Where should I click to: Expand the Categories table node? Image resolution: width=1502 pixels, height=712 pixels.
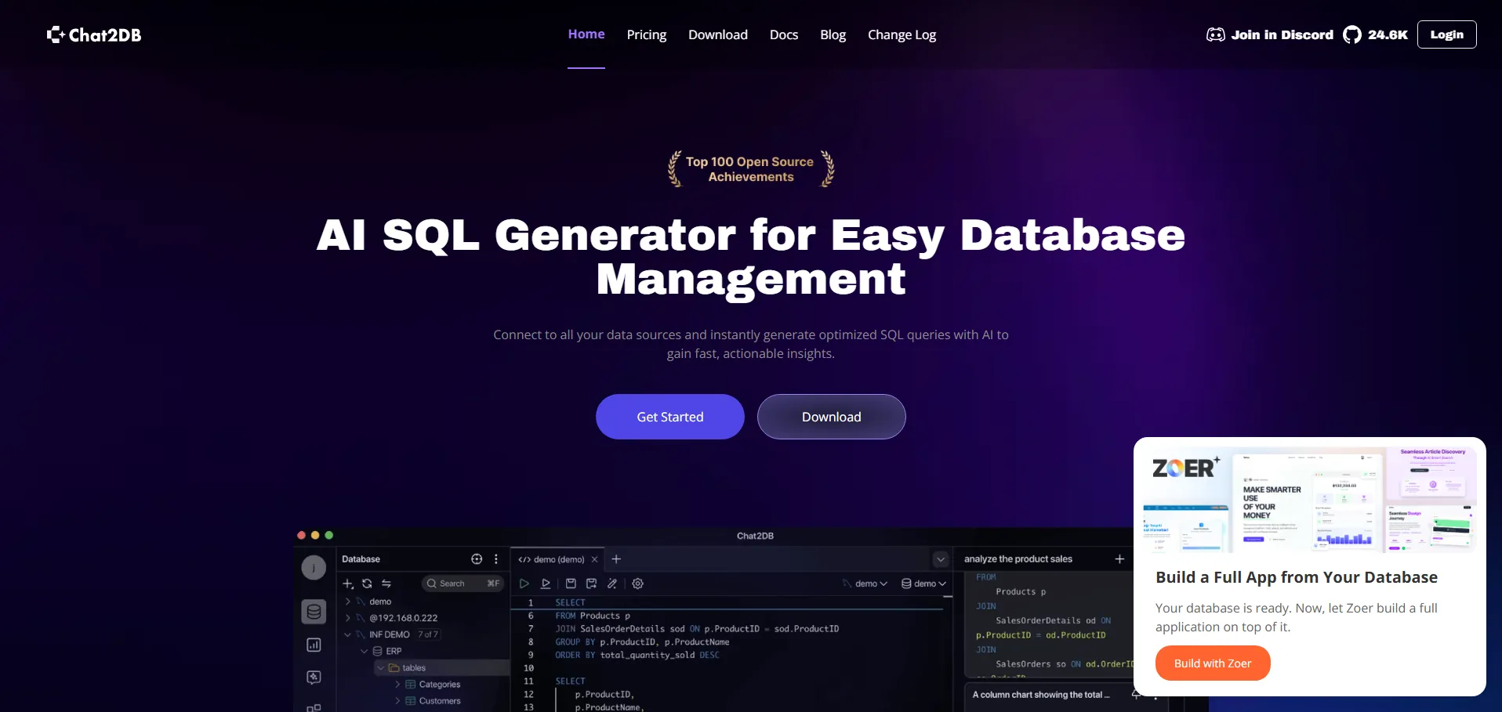[397, 685]
